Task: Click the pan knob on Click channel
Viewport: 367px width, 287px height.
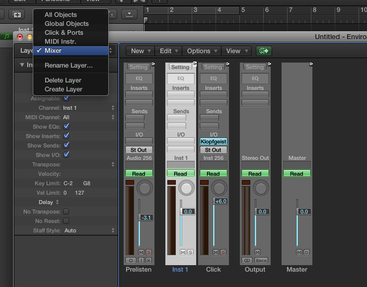Action: click(x=219, y=188)
